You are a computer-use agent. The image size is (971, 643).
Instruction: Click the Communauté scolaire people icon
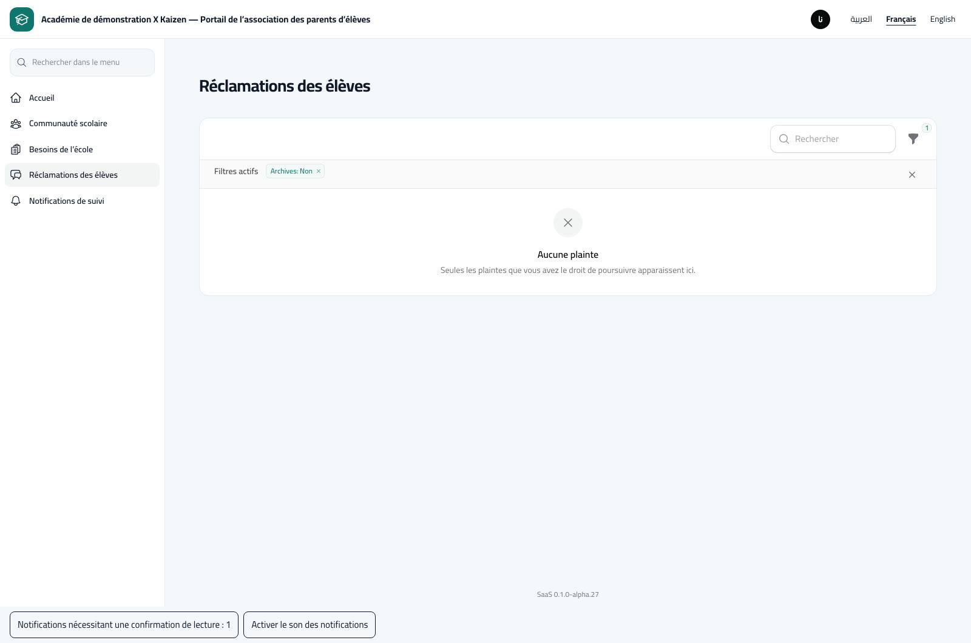[x=16, y=124]
